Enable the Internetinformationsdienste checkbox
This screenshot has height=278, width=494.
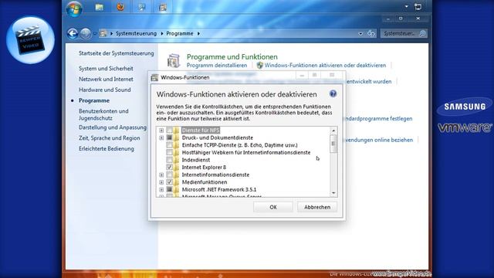pyautogui.click(x=169, y=175)
